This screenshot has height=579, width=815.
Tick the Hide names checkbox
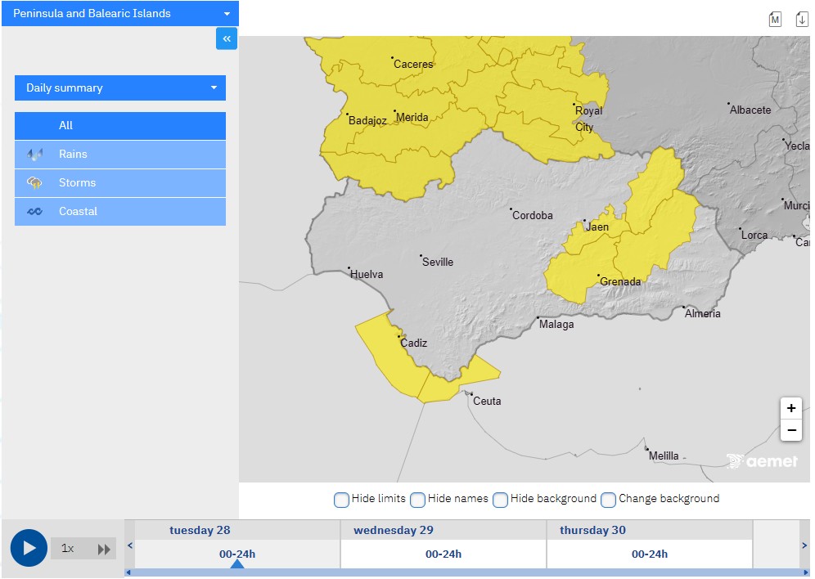[x=417, y=500]
